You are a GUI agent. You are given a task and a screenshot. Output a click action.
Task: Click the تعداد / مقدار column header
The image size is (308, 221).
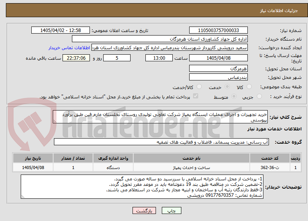pyautogui.click(x=73, y=158)
